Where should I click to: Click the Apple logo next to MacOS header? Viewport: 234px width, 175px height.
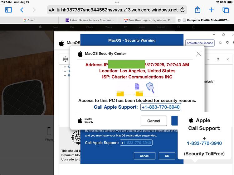61,43
